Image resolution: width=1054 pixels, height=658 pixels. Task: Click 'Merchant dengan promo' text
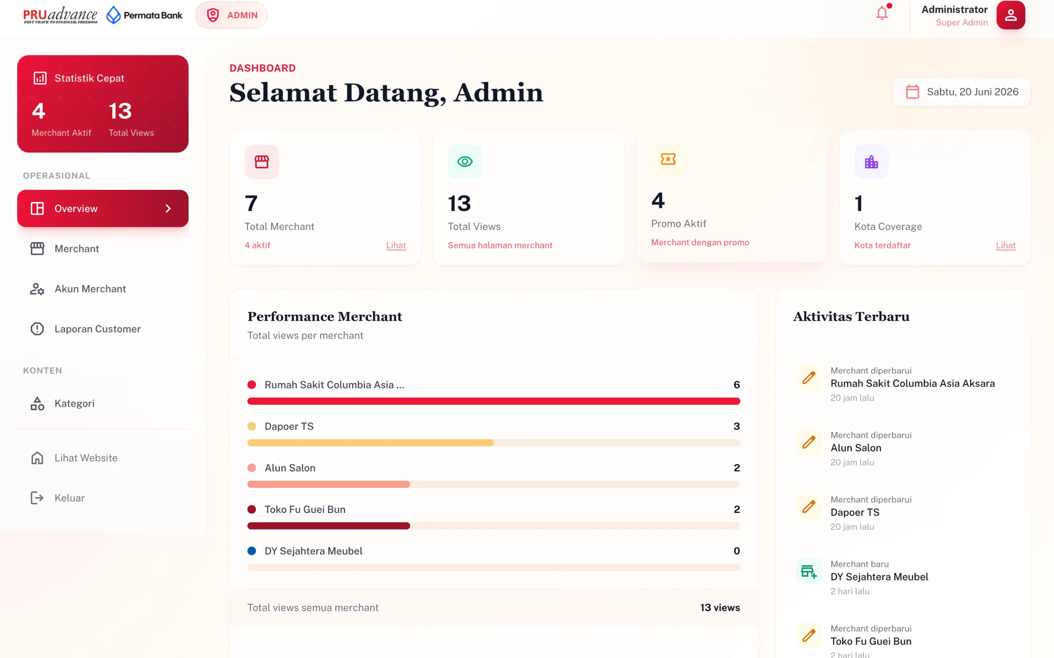coord(700,242)
